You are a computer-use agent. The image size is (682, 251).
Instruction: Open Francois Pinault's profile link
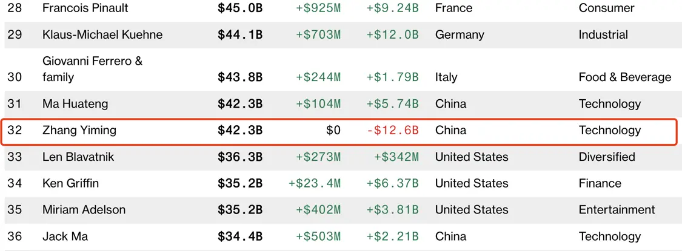[85, 8]
